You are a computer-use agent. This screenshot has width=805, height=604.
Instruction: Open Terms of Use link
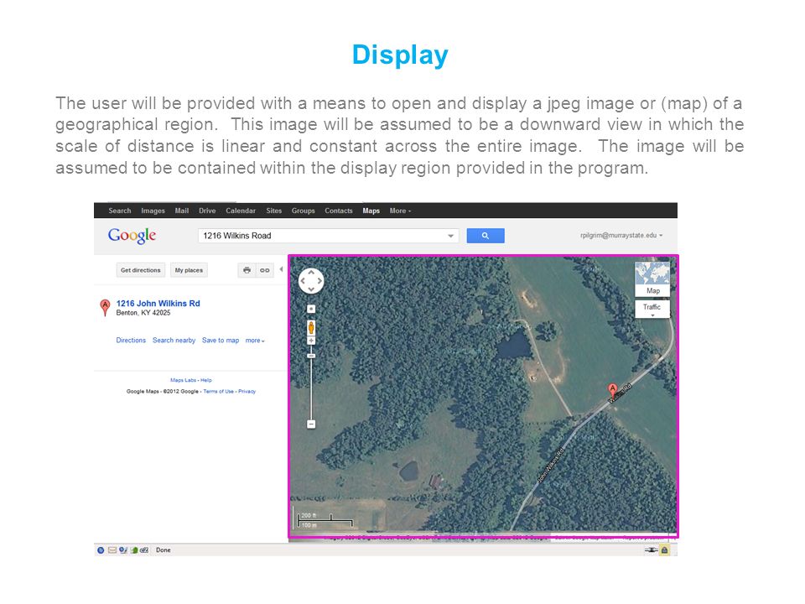[x=218, y=392]
